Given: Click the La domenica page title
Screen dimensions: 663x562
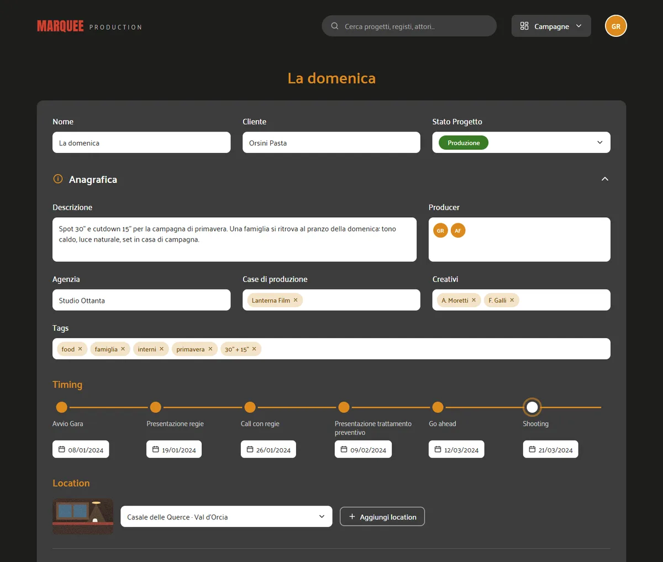Looking at the screenshot, I should [331, 78].
